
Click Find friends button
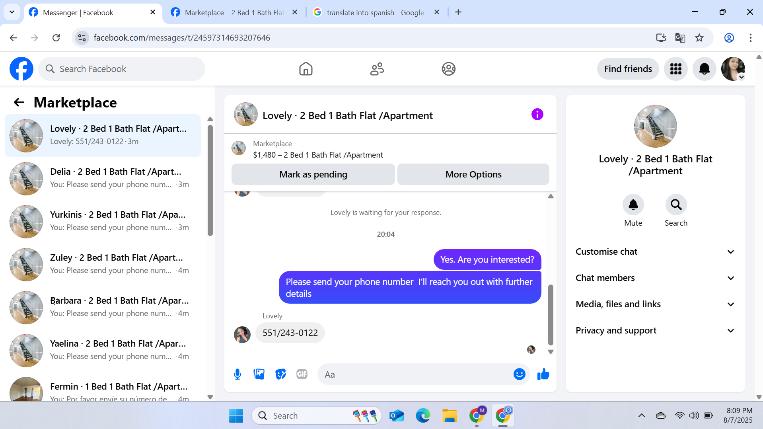628,69
